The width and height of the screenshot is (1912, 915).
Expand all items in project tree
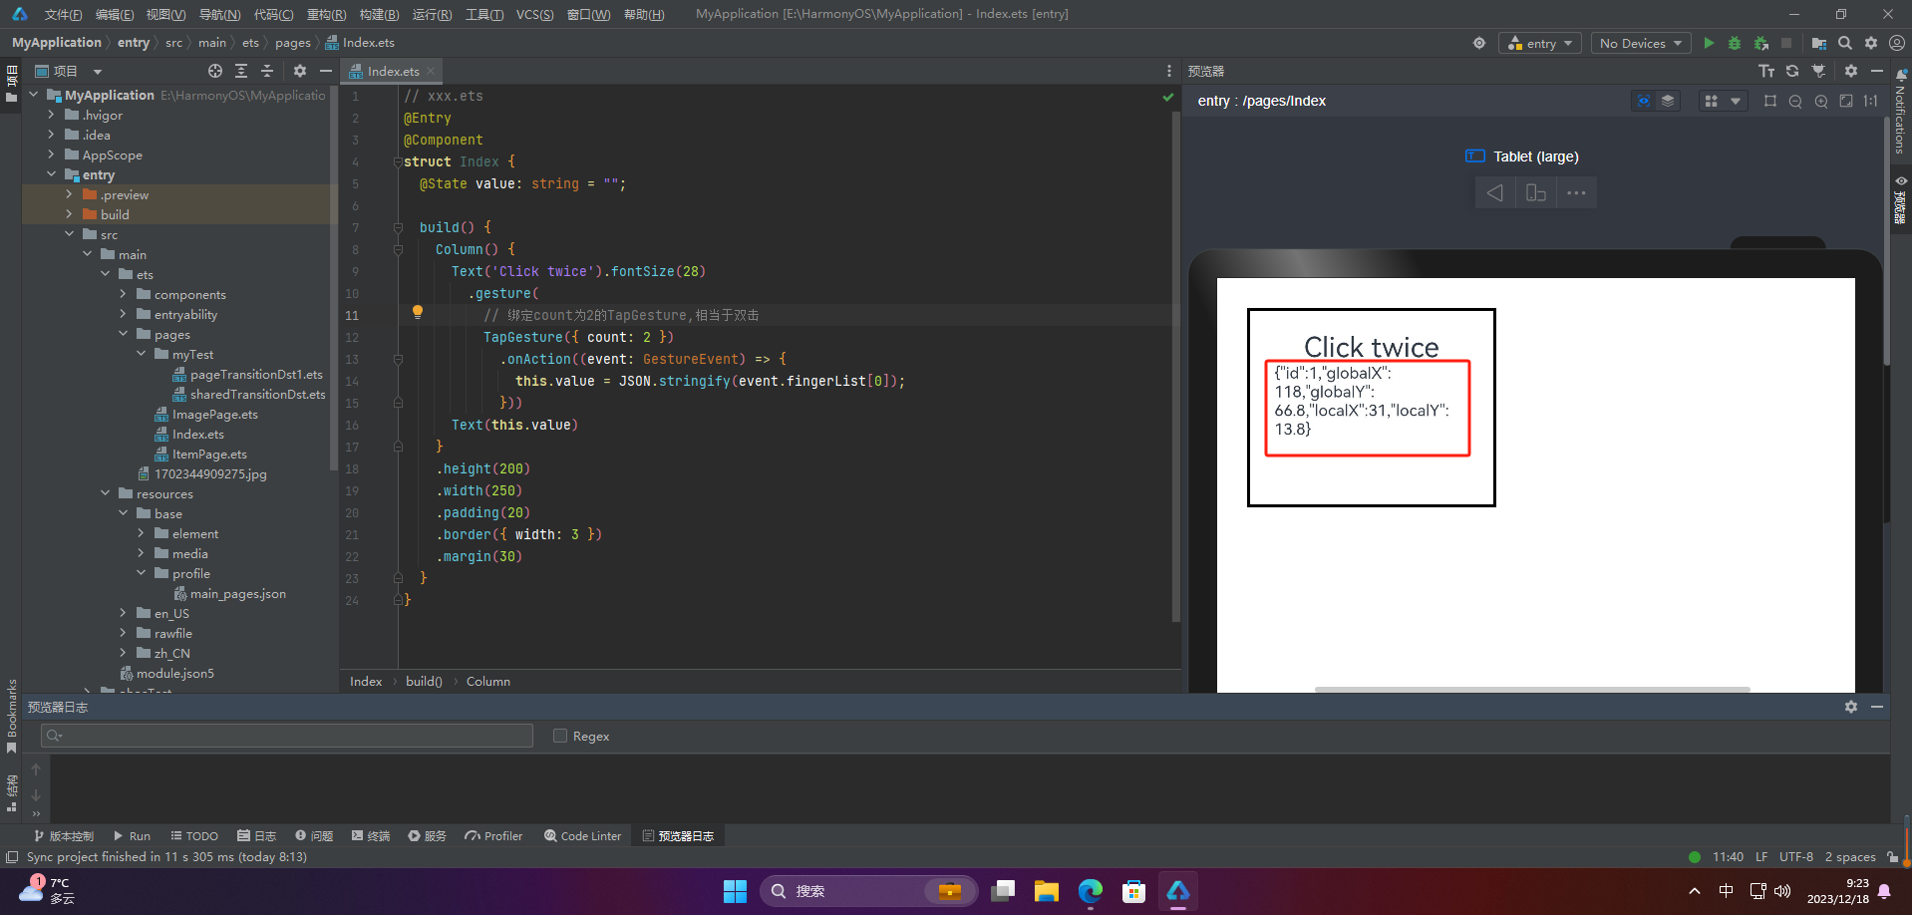point(241,71)
